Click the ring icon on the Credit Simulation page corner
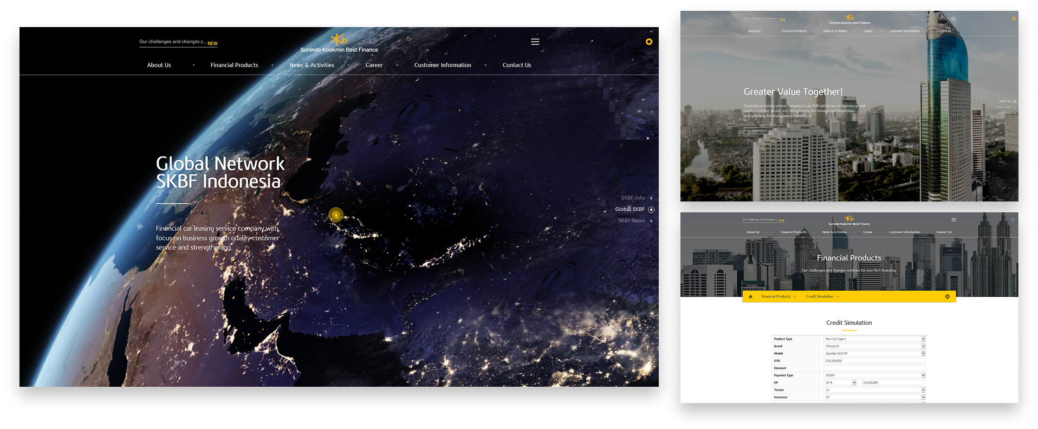This screenshot has width=1038, height=429. point(1013,219)
